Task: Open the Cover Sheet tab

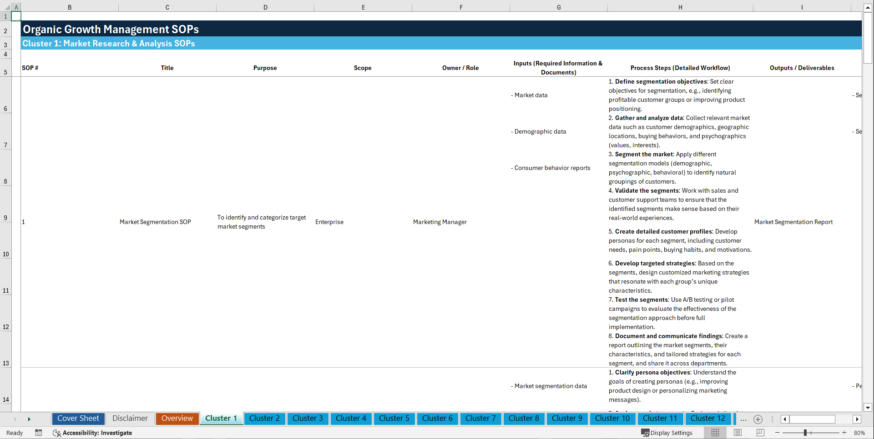Action: pos(78,419)
